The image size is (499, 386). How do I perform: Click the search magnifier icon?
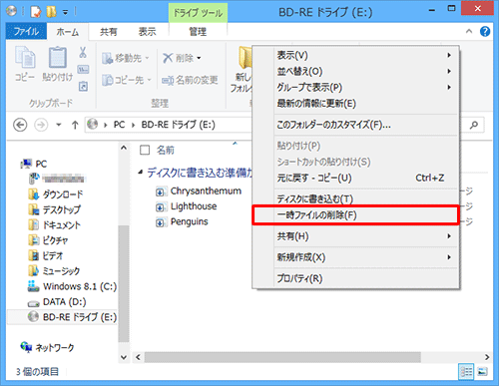(x=474, y=125)
